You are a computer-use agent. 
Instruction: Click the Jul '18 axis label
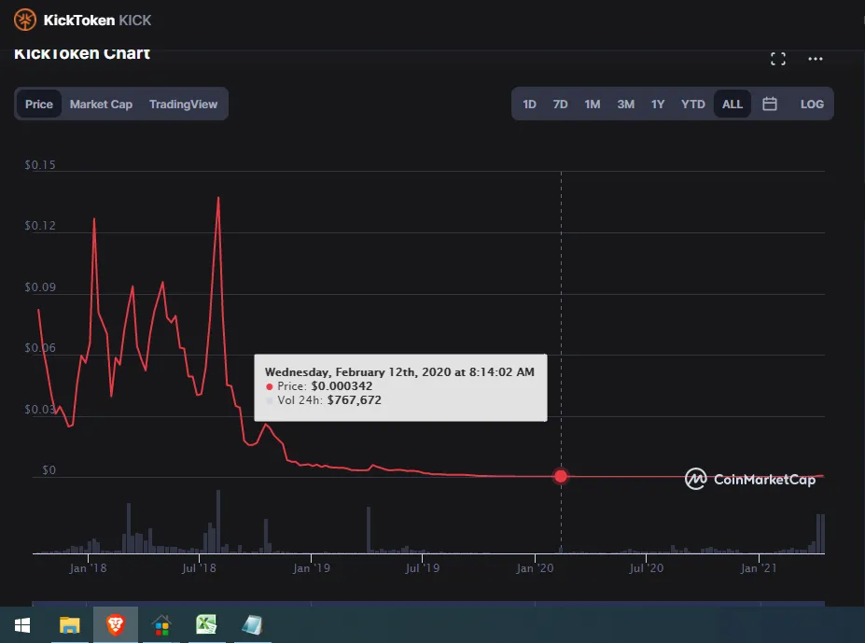[x=199, y=568]
